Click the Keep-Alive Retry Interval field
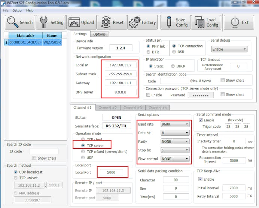Screen dimensions: 259x208 (234, 196)
